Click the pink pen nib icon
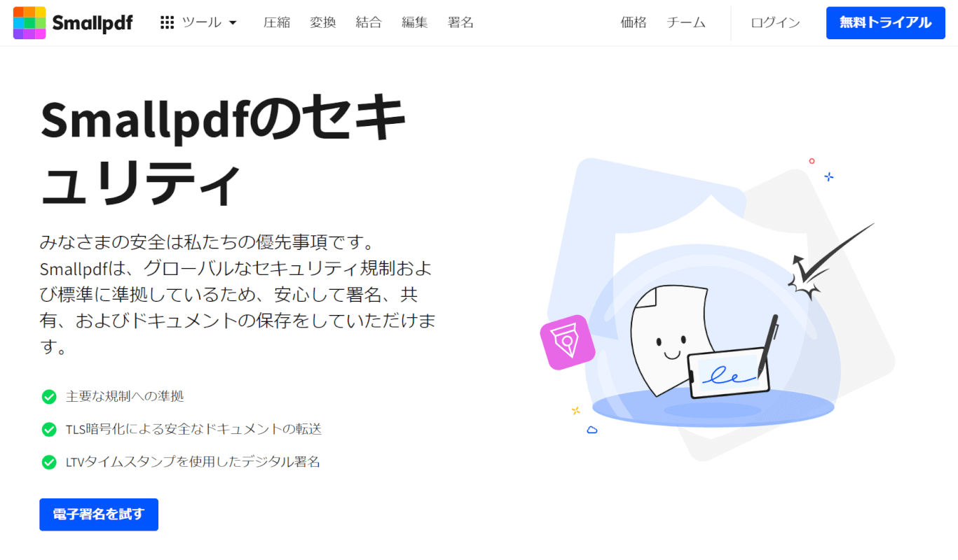The image size is (958, 560). click(x=568, y=342)
